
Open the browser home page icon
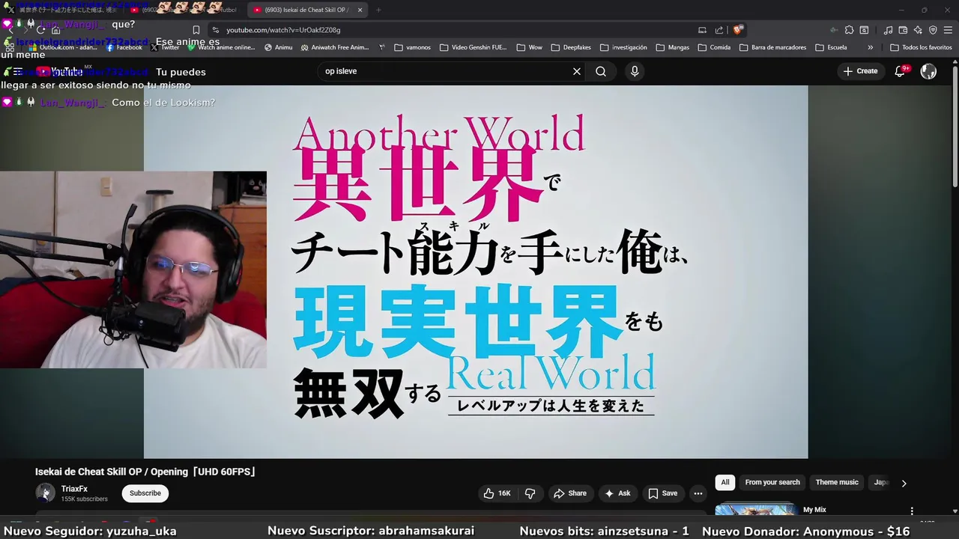tap(55, 30)
